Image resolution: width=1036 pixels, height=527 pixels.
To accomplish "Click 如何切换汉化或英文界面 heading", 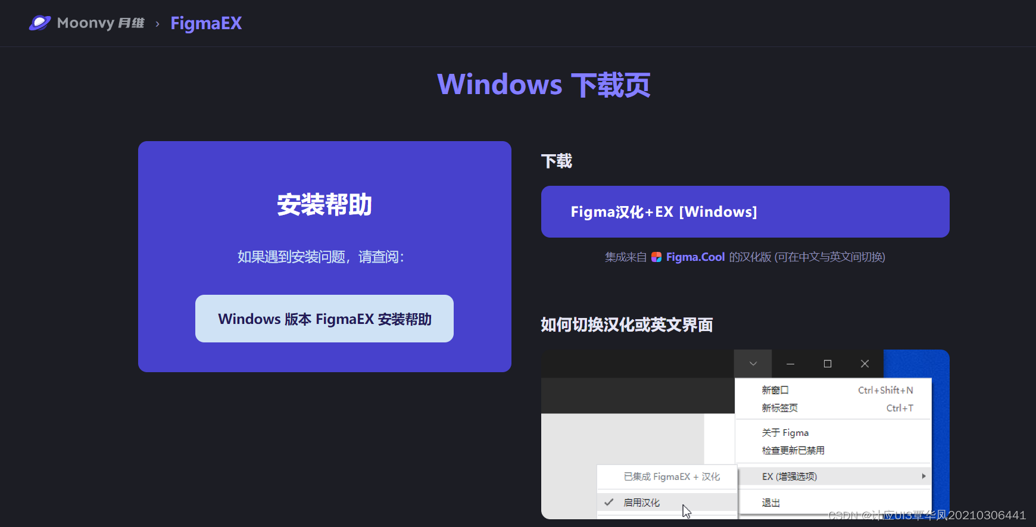I will click(627, 325).
